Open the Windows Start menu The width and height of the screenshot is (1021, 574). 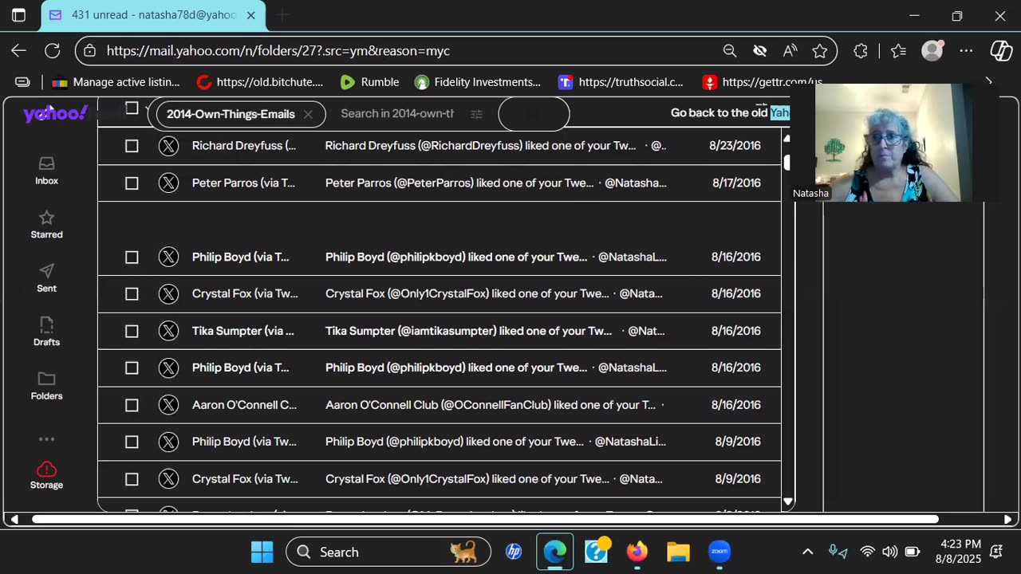262,552
